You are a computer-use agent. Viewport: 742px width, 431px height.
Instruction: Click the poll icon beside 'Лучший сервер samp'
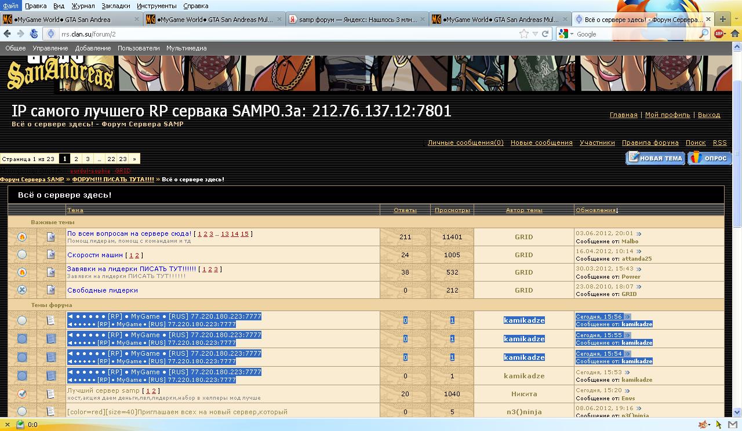point(22,394)
